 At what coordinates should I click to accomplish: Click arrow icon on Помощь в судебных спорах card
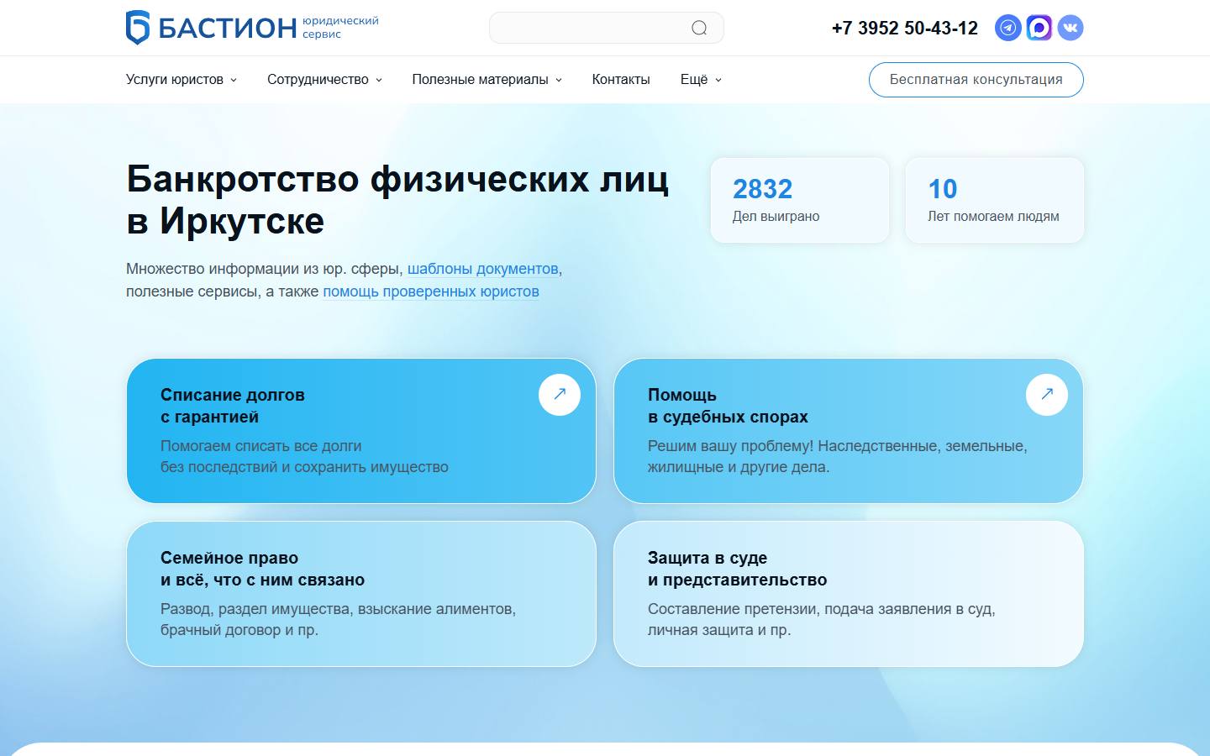pyautogui.click(x=1047, y=394)
